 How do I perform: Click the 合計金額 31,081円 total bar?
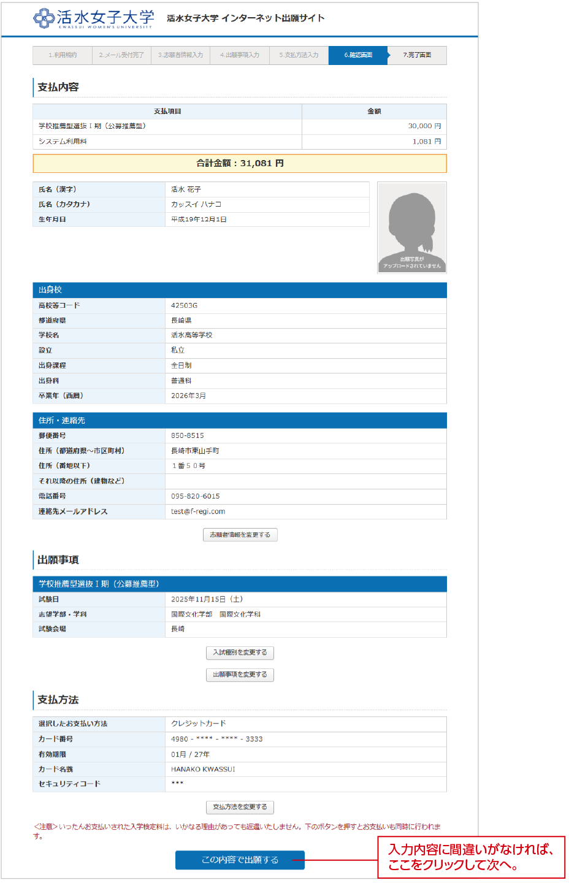240,164
